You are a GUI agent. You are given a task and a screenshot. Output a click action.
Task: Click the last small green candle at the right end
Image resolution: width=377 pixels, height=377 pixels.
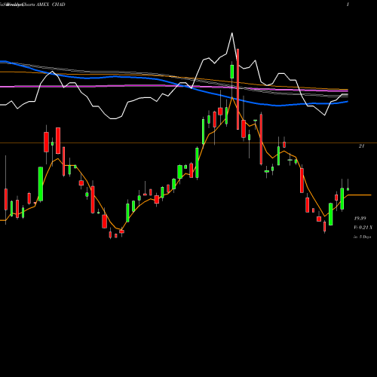pyautogui.click(x=348, y=189)
